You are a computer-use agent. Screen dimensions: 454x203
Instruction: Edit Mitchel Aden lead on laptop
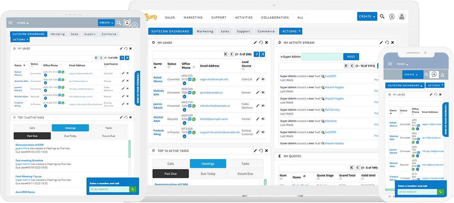pyautogui.click(x=258, y=119)
